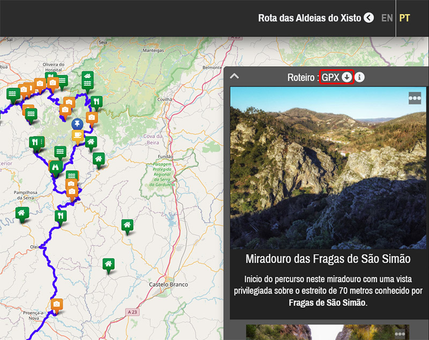Image resolution: width=429 pixels, height=340 pixels.
Task: Click the green binoculars viewpoint marker
Action: [54, 167]
